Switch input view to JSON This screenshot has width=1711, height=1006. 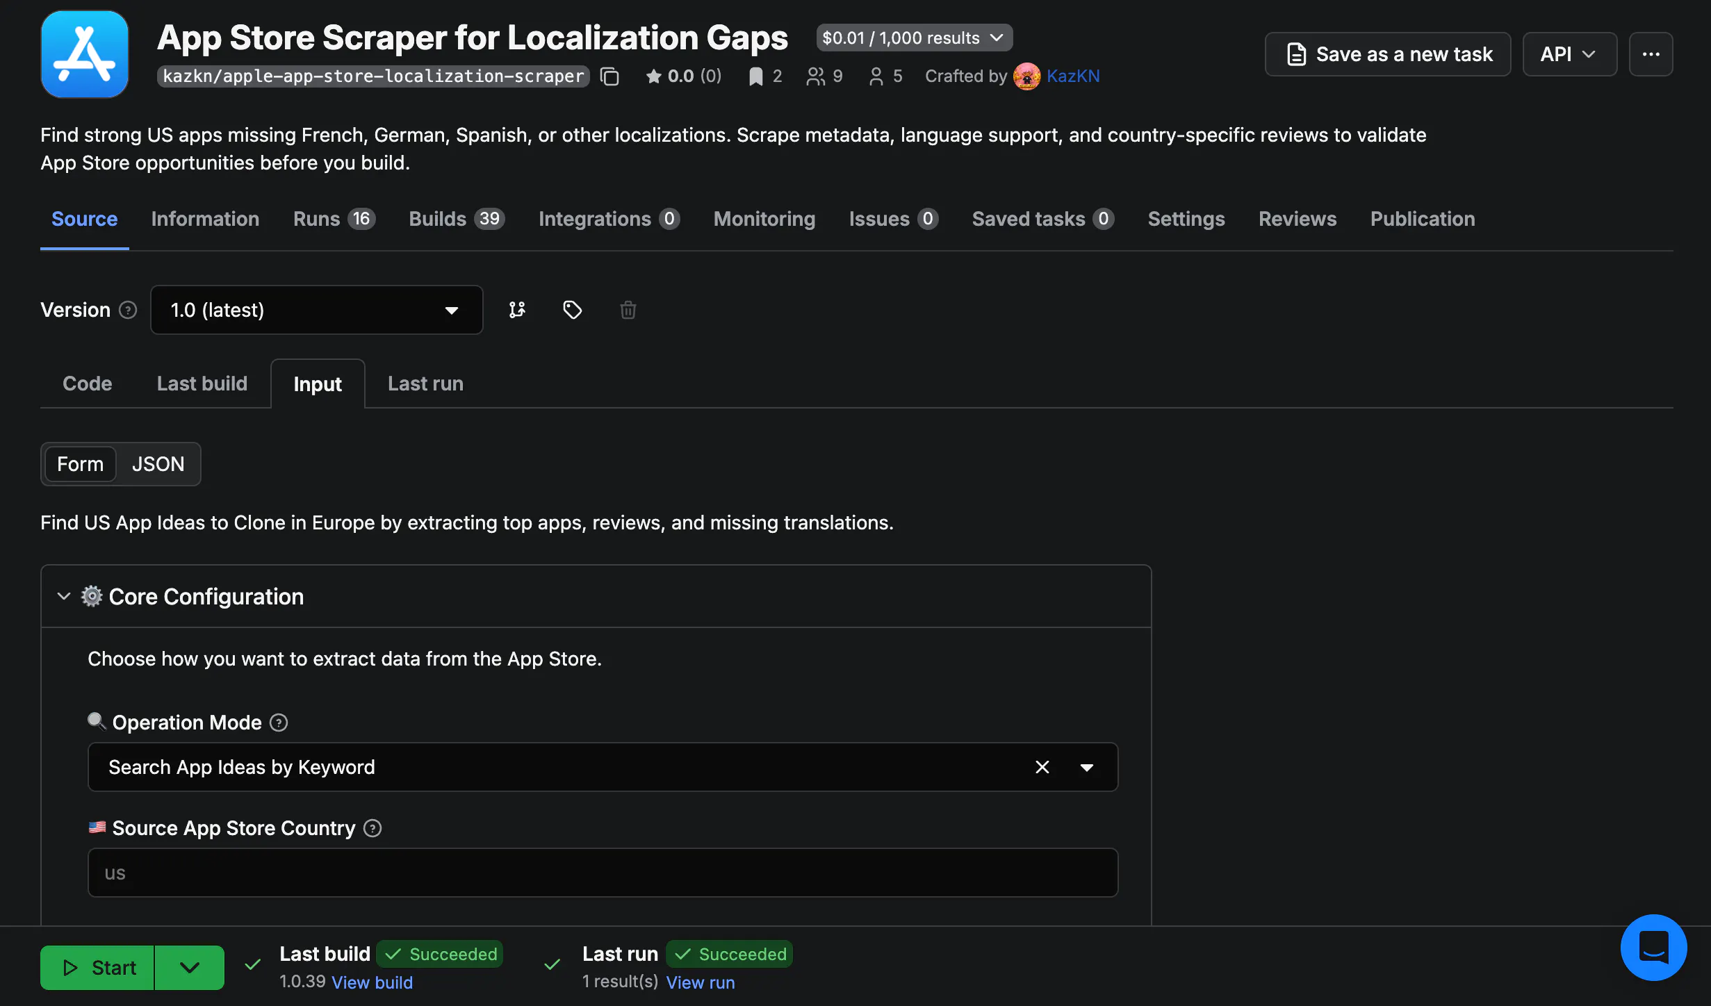click(x=158, y=464)
